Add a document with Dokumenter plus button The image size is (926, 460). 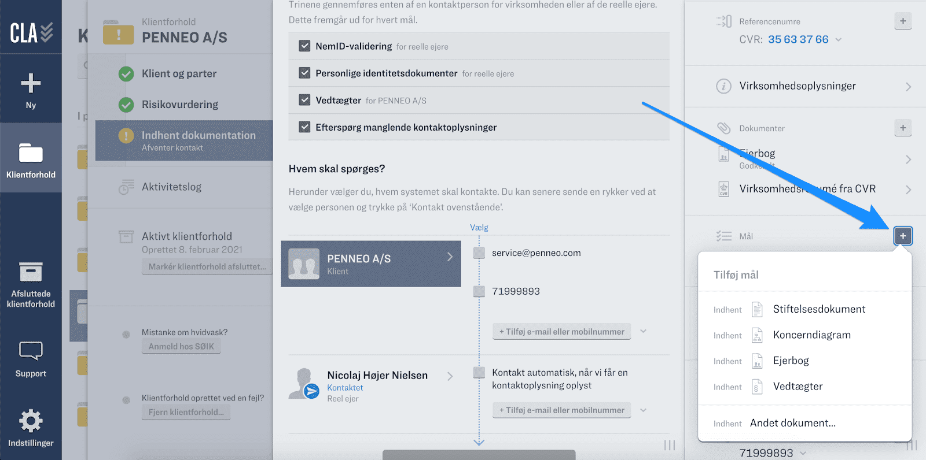[x=903, y=128]
